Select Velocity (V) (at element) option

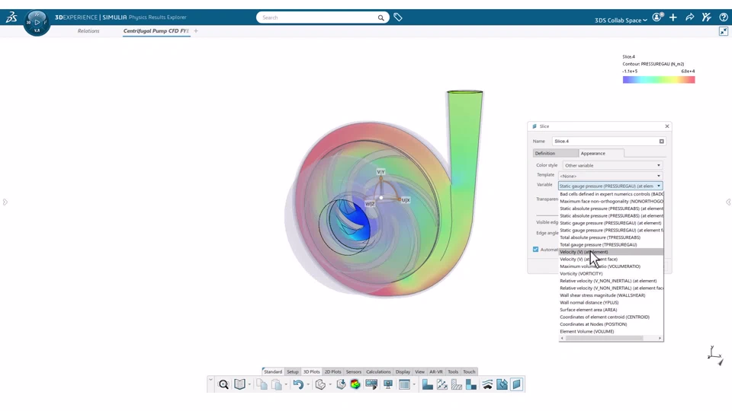pyautogui.click(x=611, y=252)
